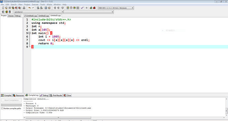Viewport: 228px width, 121px height.
Task: Click the blue Goto Bookmark icon
Action: tap(10, 12)
